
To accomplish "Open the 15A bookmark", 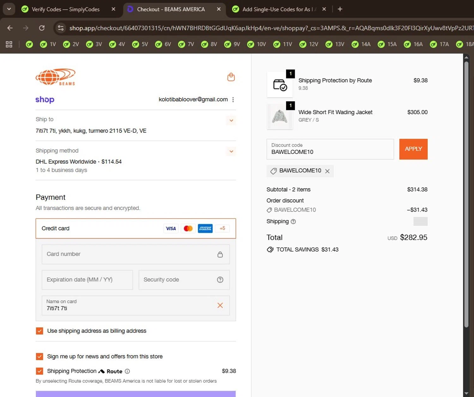I will (x=387, y=44).
